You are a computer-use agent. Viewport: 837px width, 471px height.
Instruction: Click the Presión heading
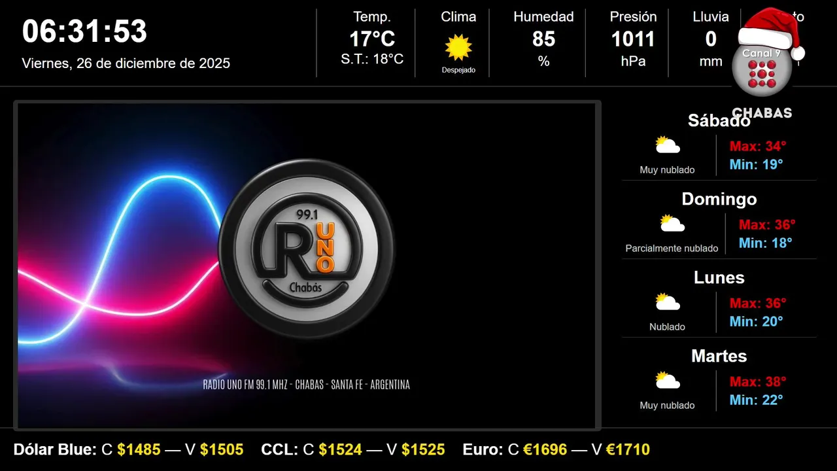click(633, 17)
